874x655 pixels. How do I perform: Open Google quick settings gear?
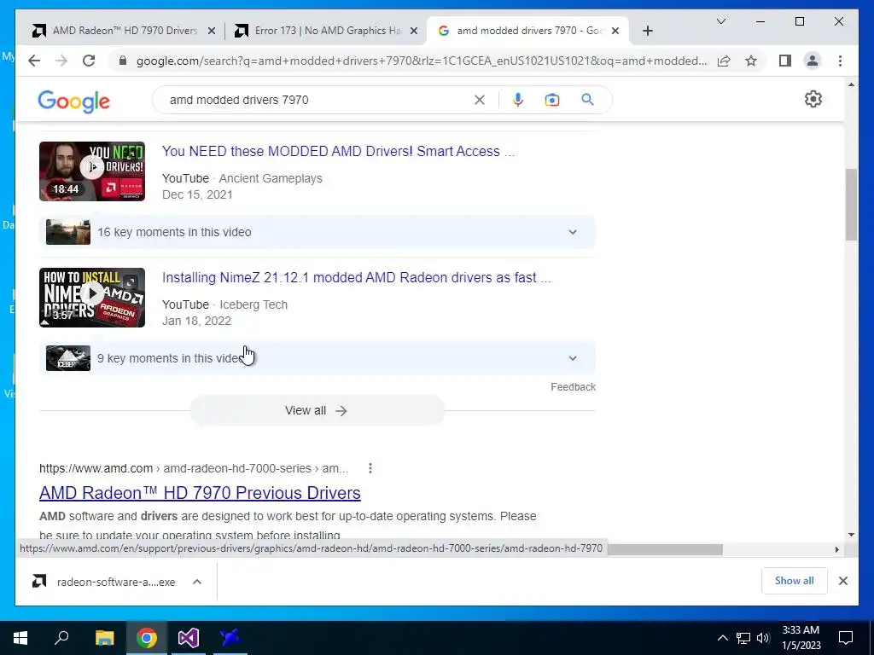click(x=813, y=99)
